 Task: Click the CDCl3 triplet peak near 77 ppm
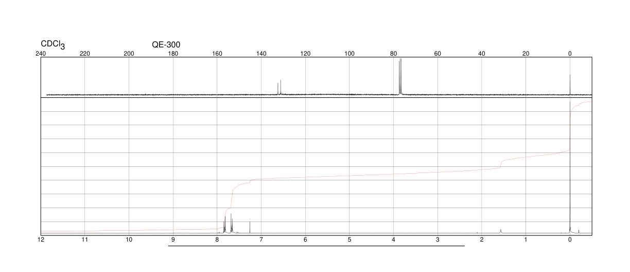tap(400, 77)
